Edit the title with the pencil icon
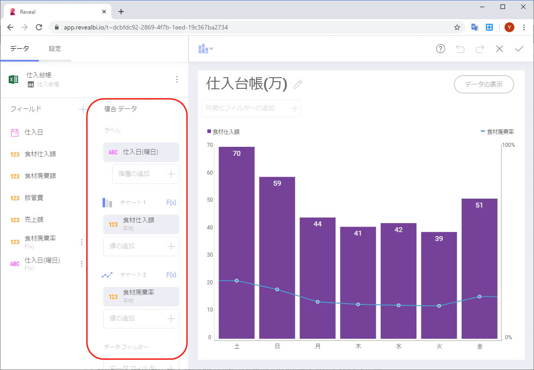The width and height of the screenshot is (534, 370). coord(298,84)
